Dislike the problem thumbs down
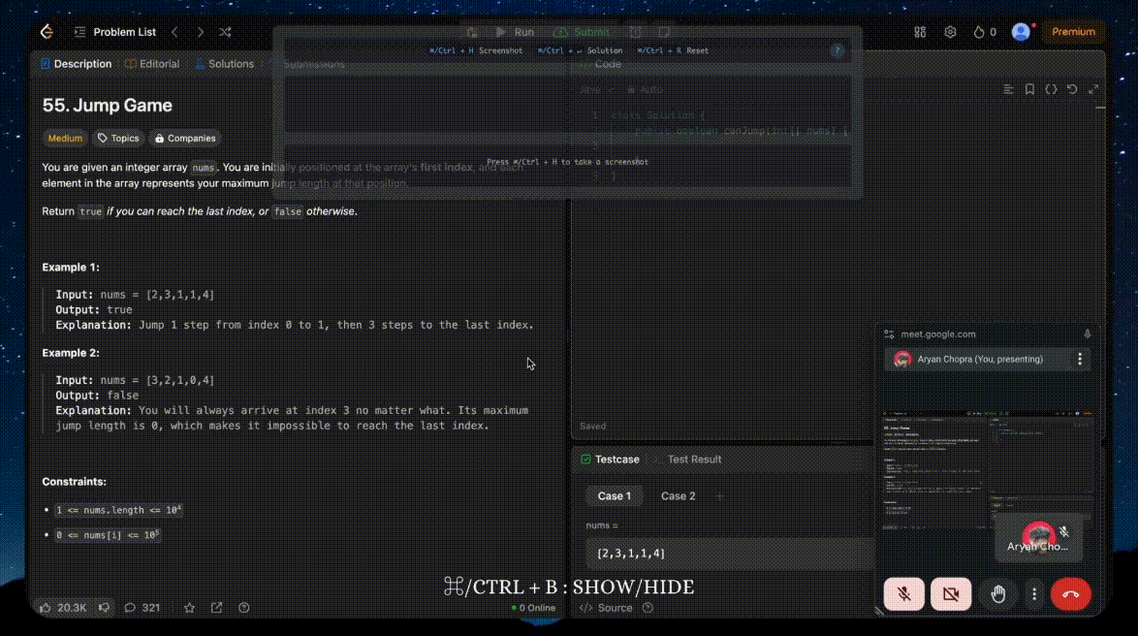 tap(105, 608)
